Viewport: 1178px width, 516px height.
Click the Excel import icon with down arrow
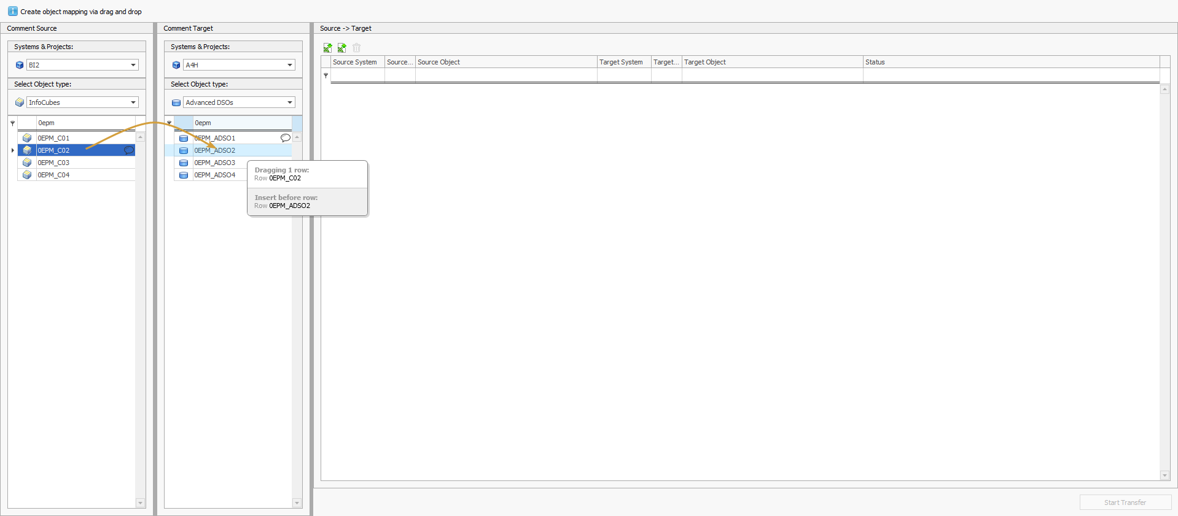[x=328, y=48]
